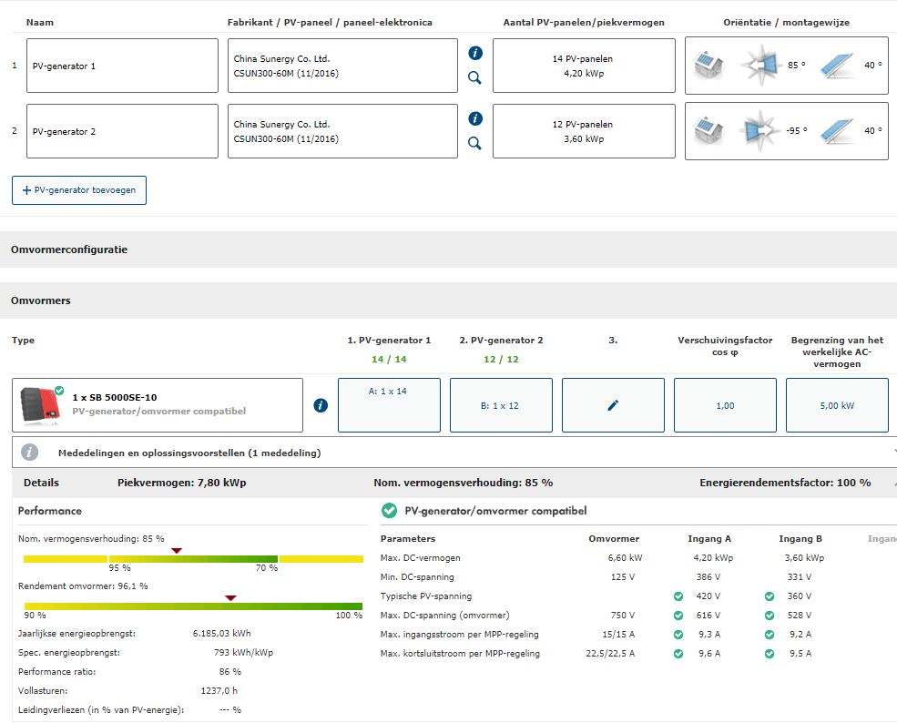
Task: Click info icon for PV-generator 1 panel
Action: (474, 54)
